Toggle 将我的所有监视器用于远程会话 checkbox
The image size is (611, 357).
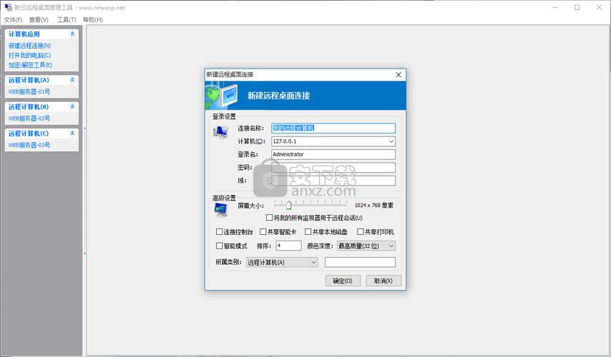269,218
